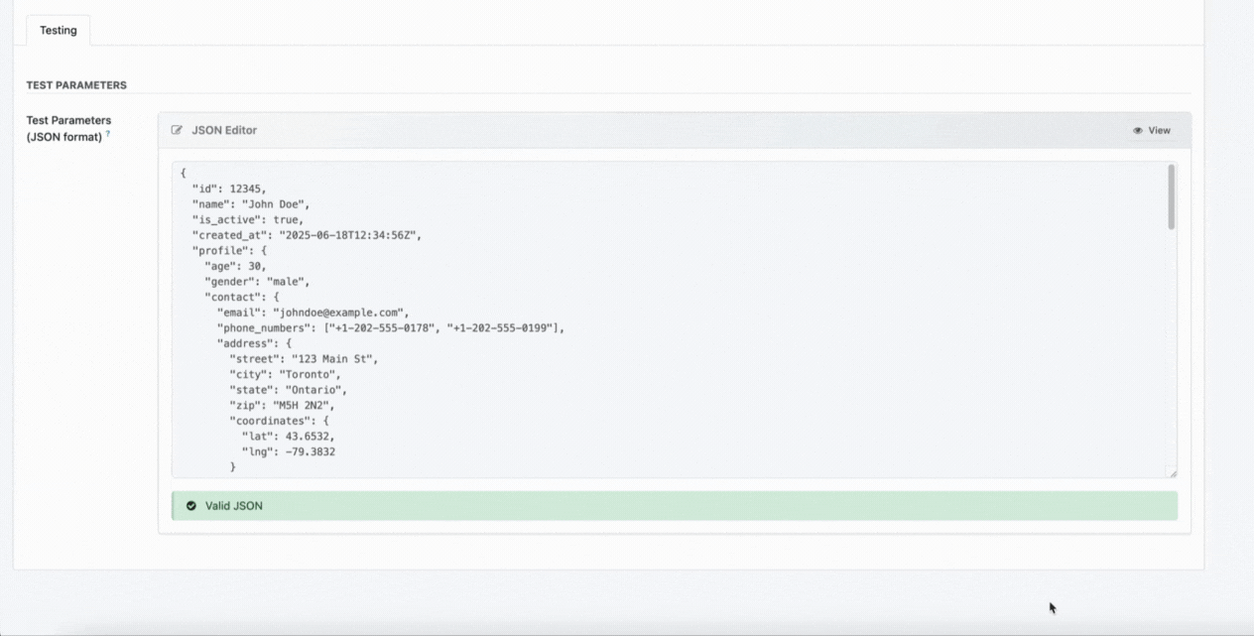This screenshot has width=1254, height=636.
Task: Toggle the View eye button
Action: [x=1152, y=130]
